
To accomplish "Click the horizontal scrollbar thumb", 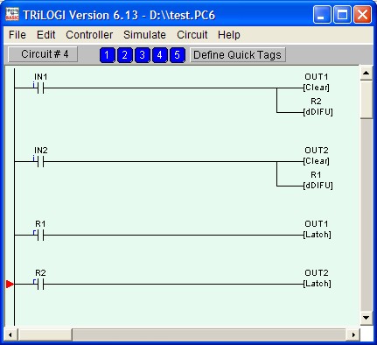I will click(45, 334).
